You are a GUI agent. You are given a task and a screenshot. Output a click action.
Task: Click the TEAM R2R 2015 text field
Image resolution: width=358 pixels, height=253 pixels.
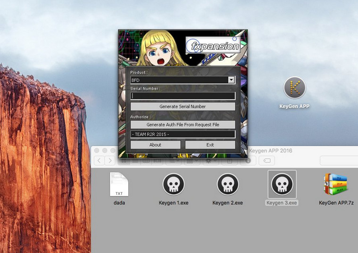[183, 134]
